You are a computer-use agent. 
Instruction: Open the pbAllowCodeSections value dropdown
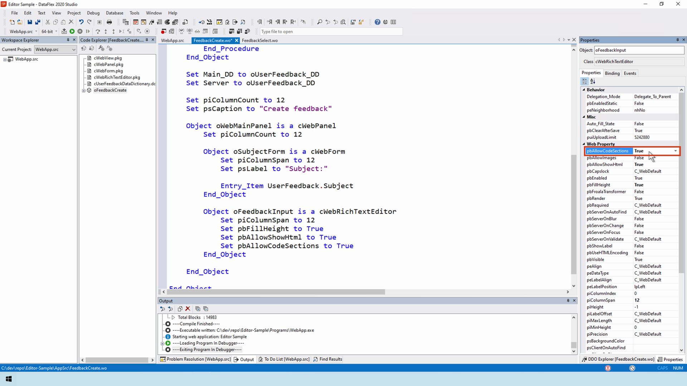(x=675, y=151)
